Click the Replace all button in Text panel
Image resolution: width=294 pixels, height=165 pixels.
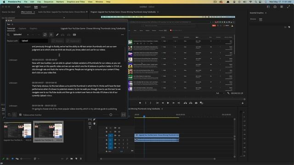point(73,41)
